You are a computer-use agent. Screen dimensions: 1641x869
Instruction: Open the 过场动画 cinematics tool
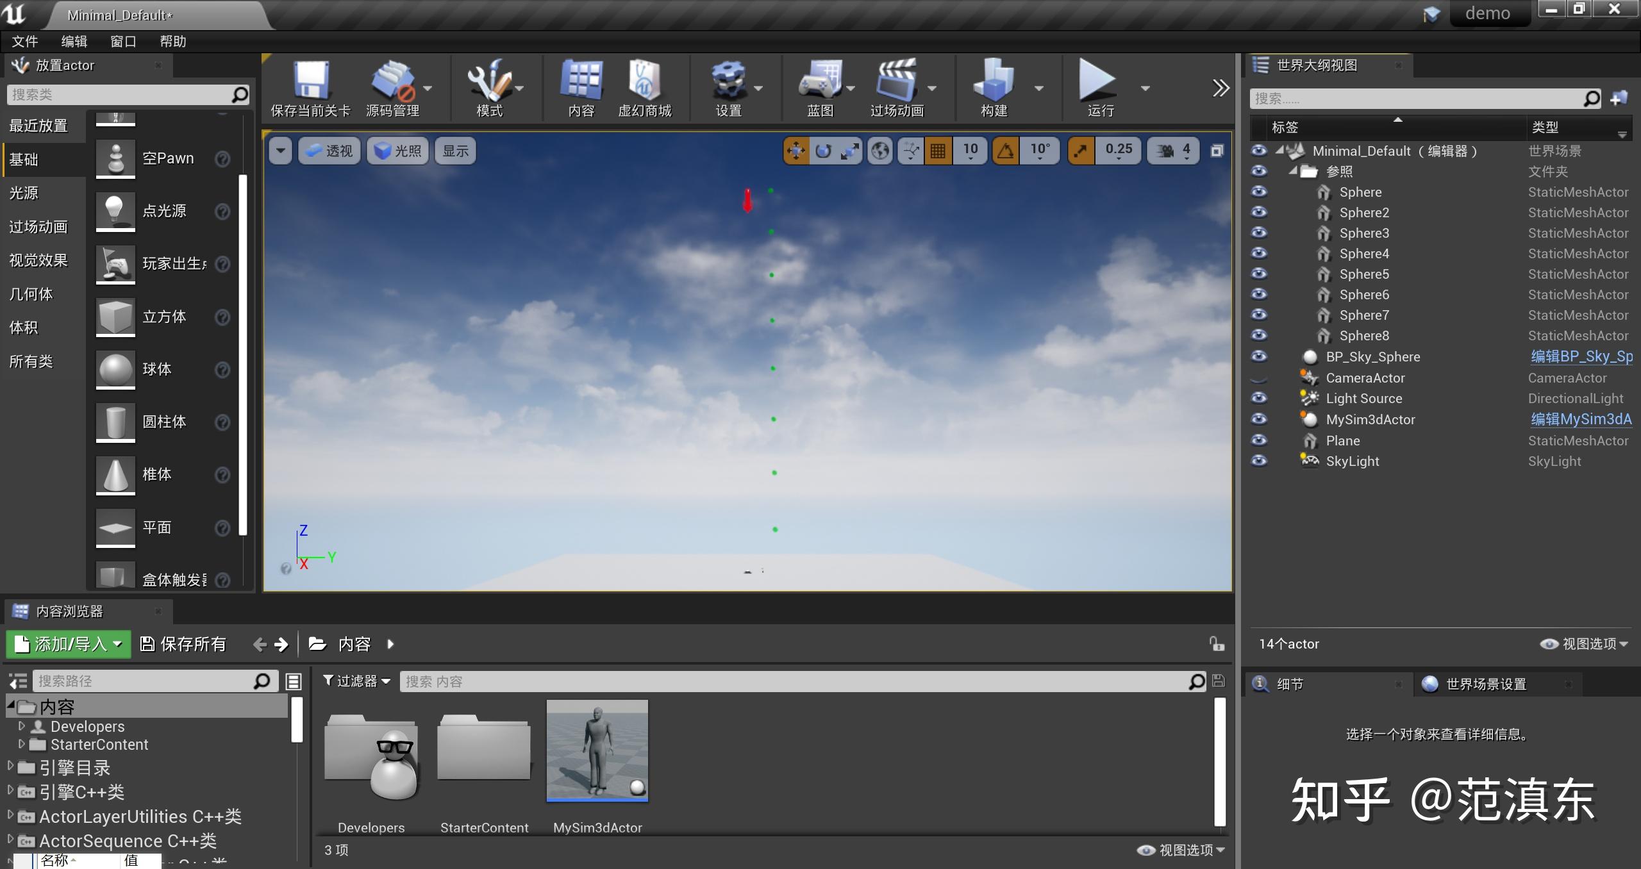pyautogui.click(x=898, y=88)
